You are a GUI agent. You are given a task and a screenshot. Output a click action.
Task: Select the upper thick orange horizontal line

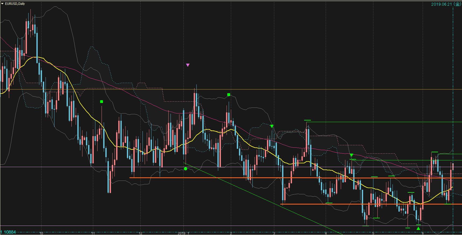[296, 178]
